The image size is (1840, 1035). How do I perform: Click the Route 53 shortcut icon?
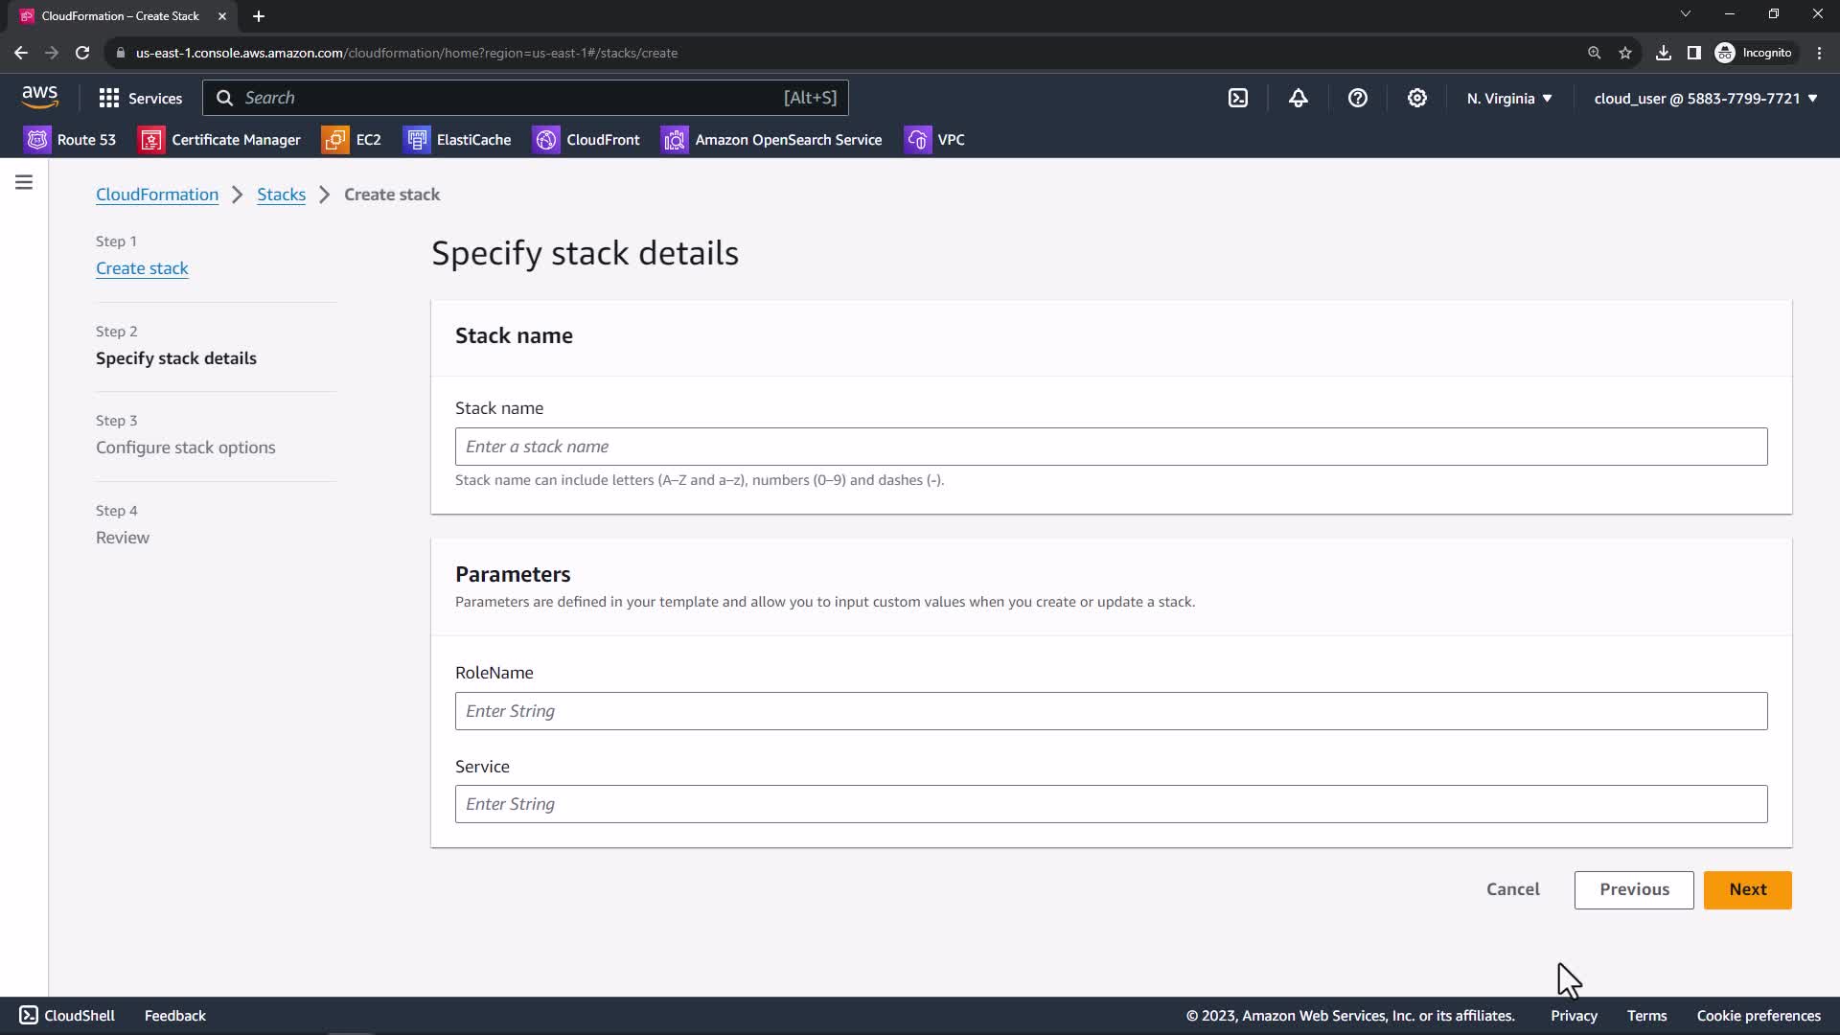(37, 140)
